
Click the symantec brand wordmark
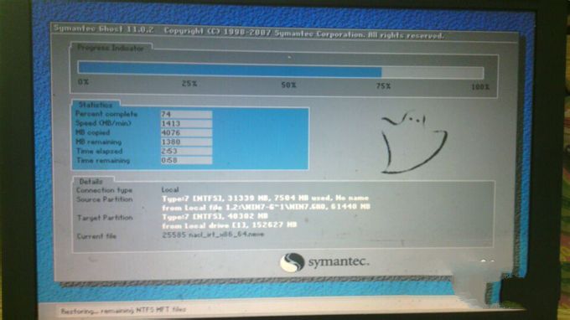click(x=339, y=262)
